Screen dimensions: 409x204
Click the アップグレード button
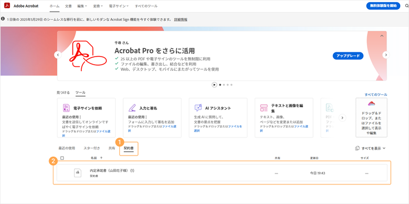coord(348,55)
